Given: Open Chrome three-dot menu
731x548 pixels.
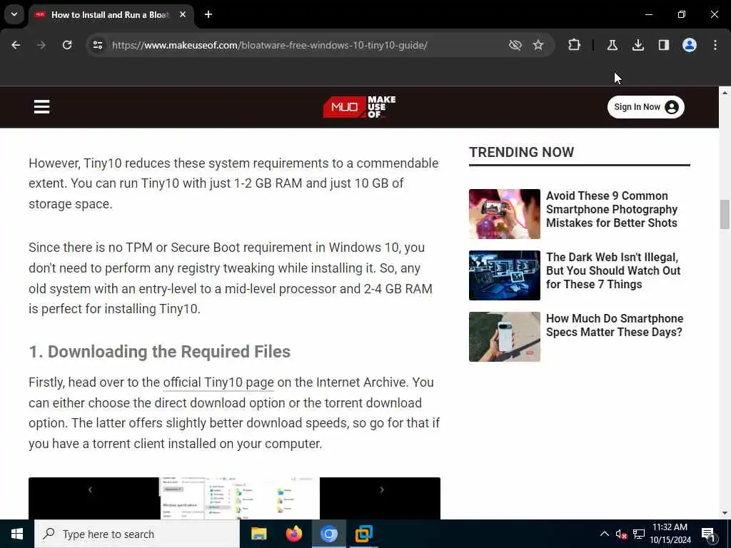Looking at the screenshot, I should pos(715,45).
